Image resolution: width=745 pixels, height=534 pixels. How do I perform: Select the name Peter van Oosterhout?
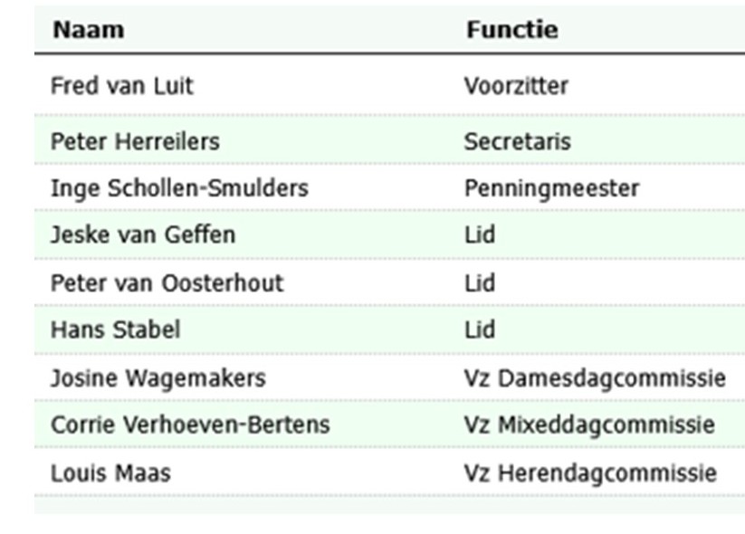[167, 283]
